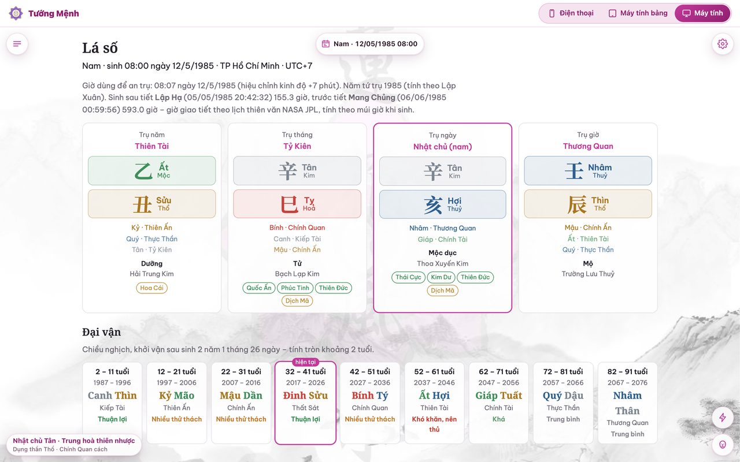Screen dimensions: 740x462
Task: Select the Canh Thìn 2–11 tuổi card
Action: point(112,403)
